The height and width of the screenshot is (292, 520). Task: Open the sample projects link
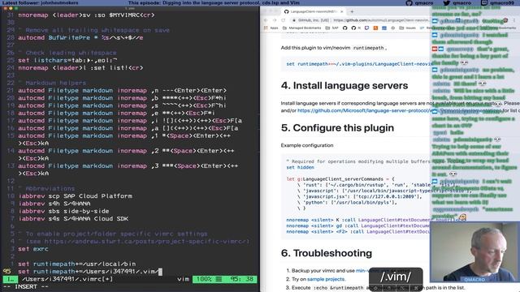326,279
